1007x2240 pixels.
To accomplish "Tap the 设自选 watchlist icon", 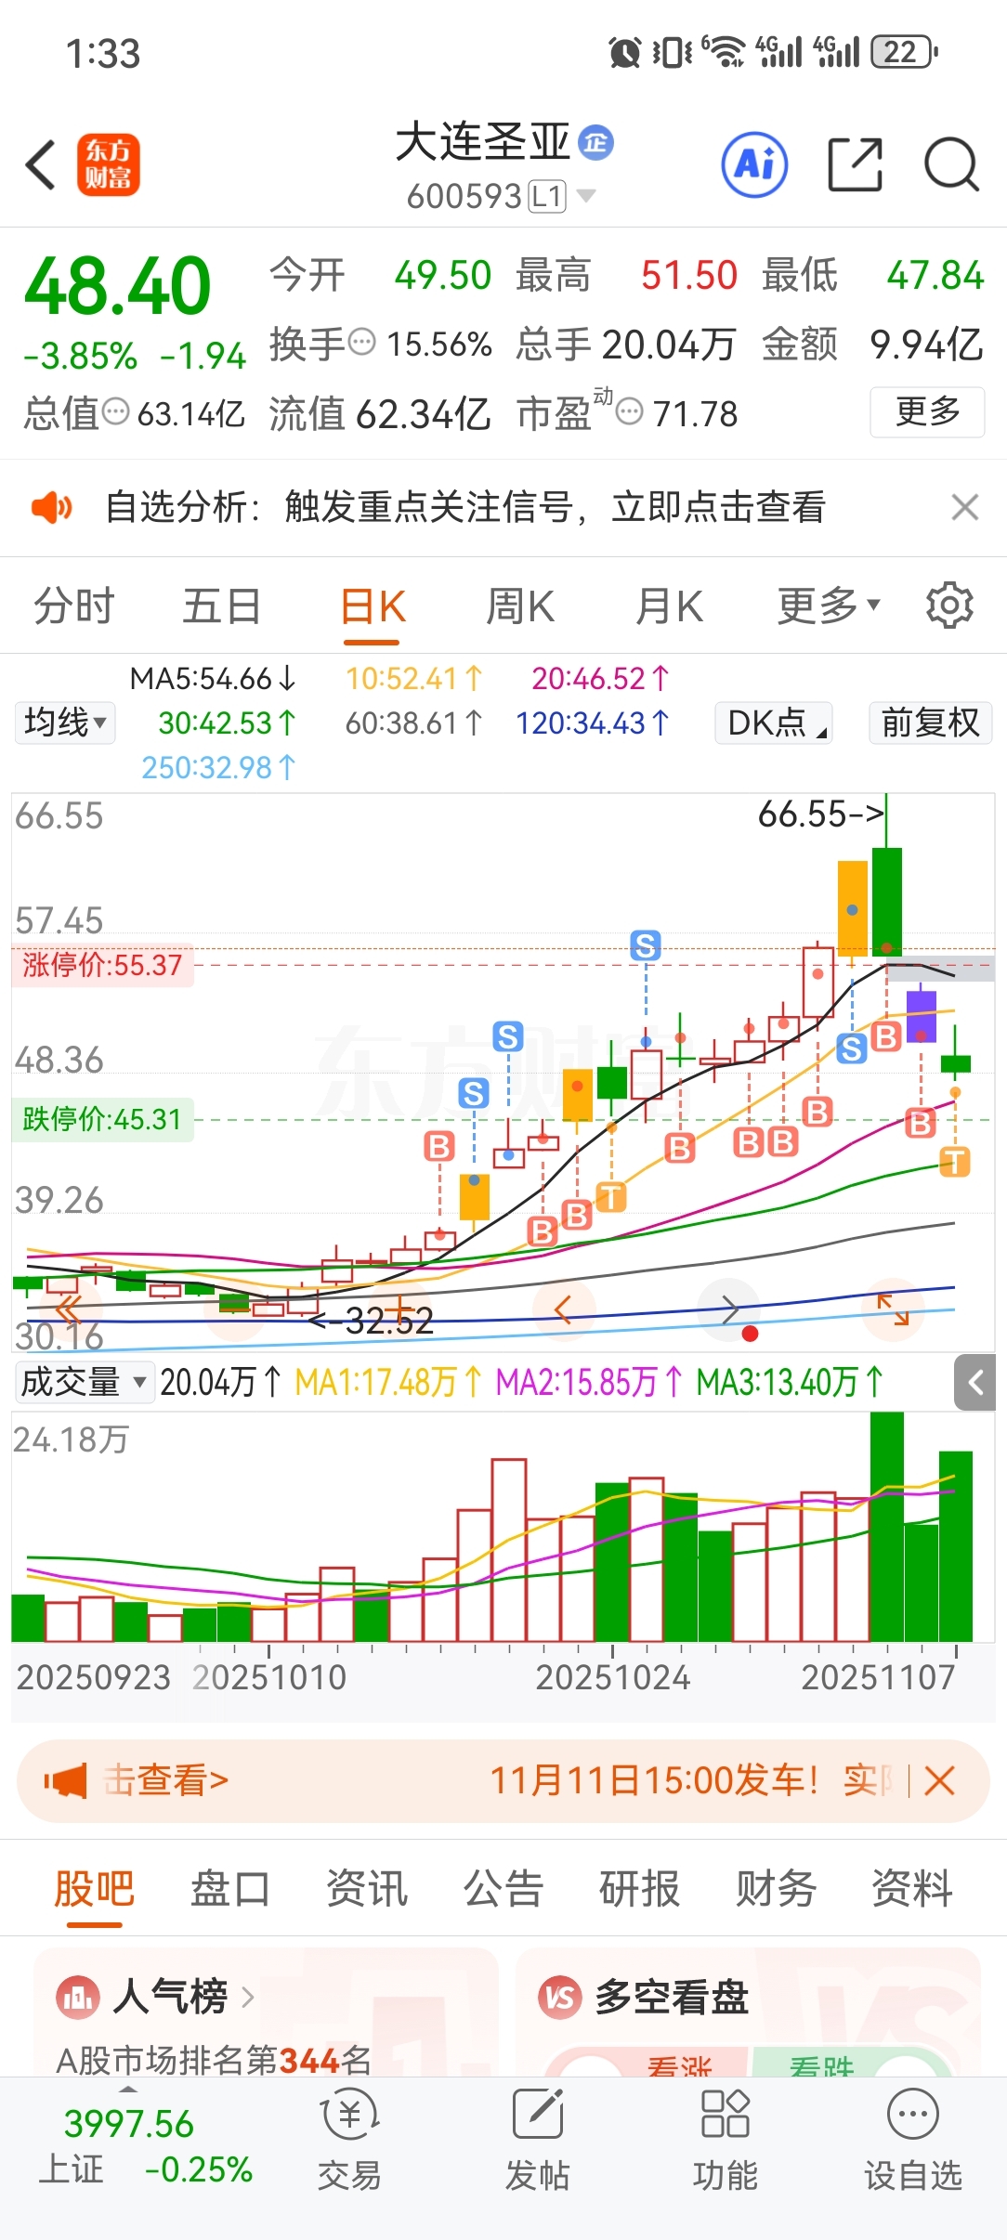I will point(913,2115).
